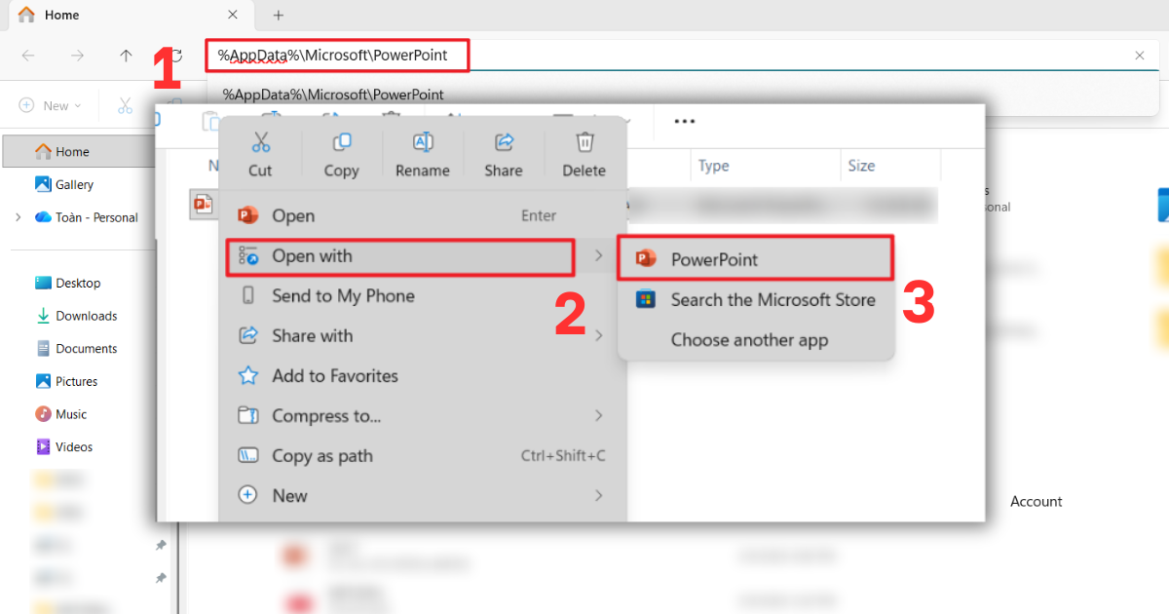Image resolution: width=1169 pixels, height=614 pixels.
Task: Click Send to My Phone
Action: coord(342,295)
